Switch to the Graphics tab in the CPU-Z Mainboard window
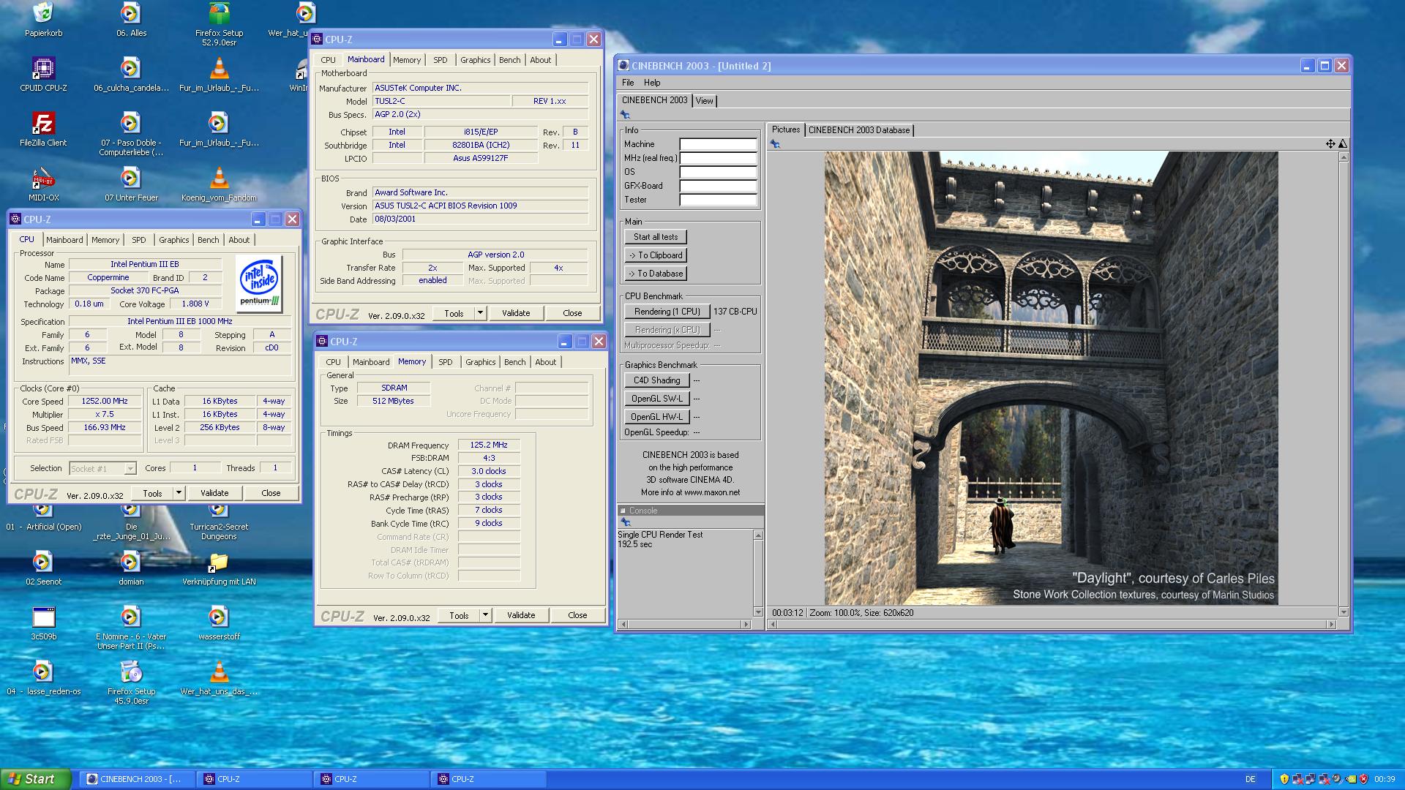 476,60
